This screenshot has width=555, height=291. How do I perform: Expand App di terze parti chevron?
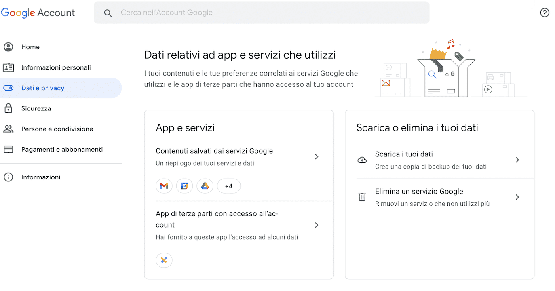click(317, 225)
